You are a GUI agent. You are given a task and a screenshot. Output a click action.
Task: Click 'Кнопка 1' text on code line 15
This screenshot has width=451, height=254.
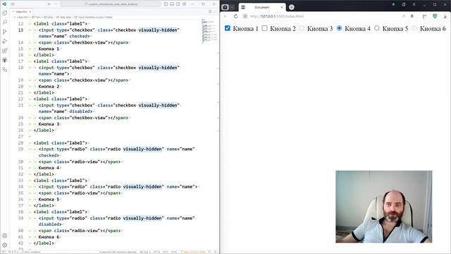coord(49,49)
